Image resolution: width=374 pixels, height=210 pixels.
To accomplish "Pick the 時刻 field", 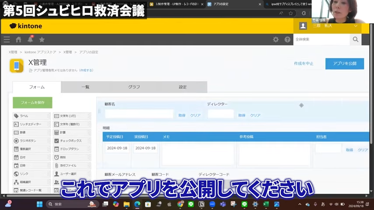I will (72, 157).
